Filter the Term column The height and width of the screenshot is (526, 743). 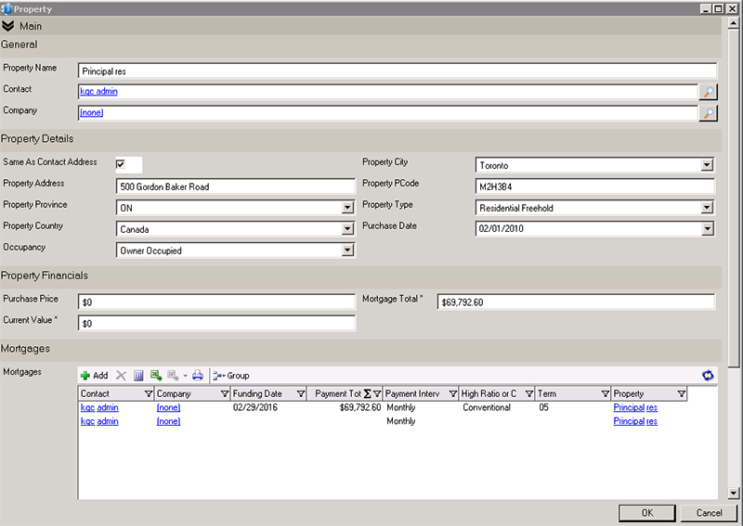(x=606, y=394)
